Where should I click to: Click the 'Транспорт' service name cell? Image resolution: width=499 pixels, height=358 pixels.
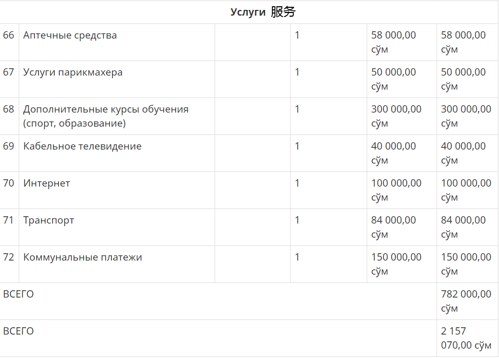tap(48, 220)
